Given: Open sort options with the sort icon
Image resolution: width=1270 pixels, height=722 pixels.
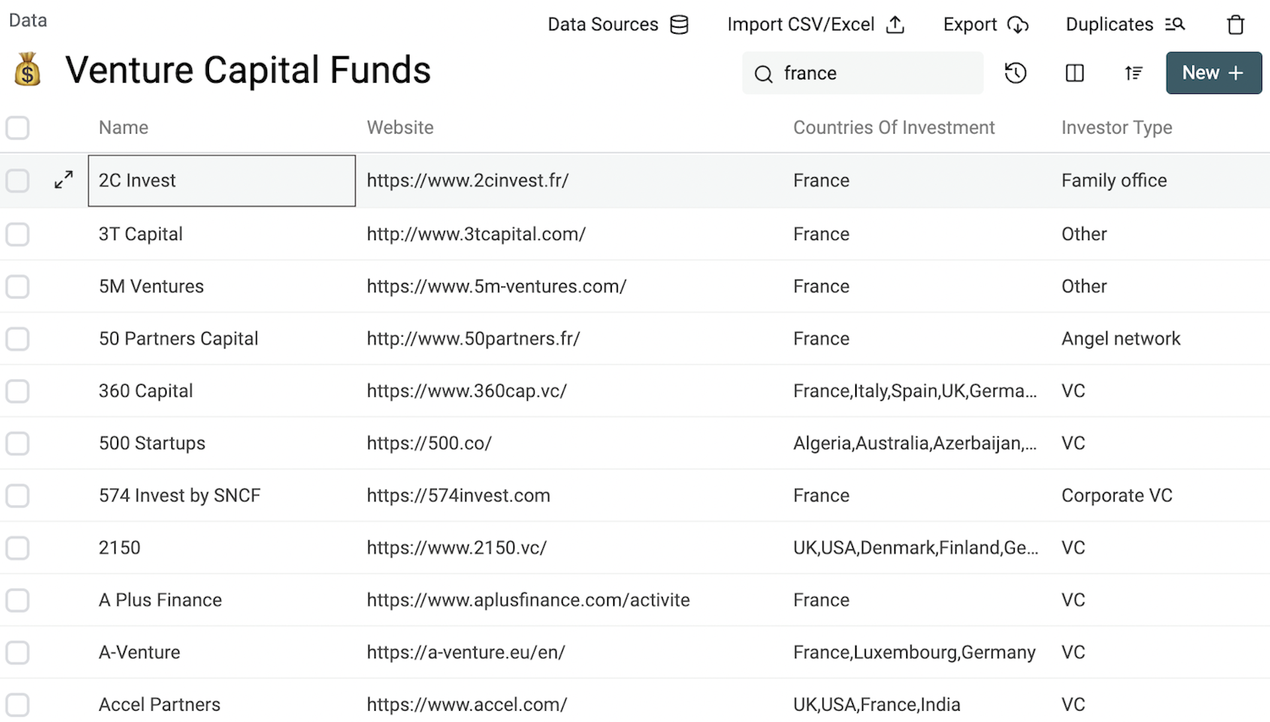Looking at the screenshot, I should click(1134, 73).
